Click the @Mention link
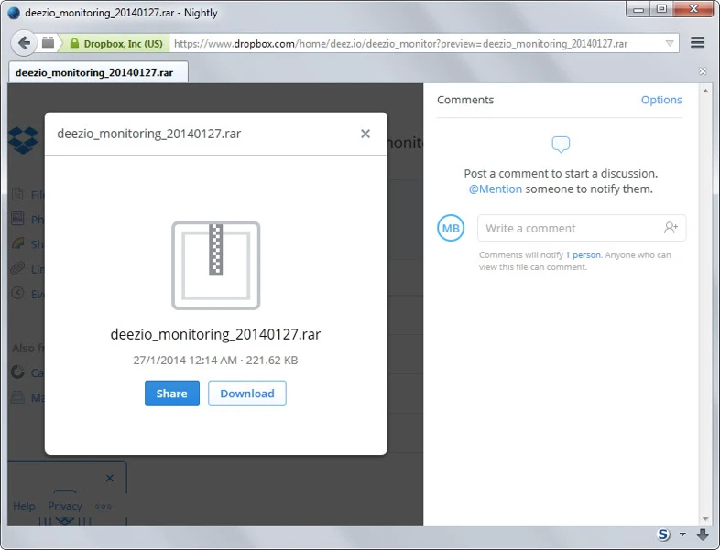 [x=495, y=189]
